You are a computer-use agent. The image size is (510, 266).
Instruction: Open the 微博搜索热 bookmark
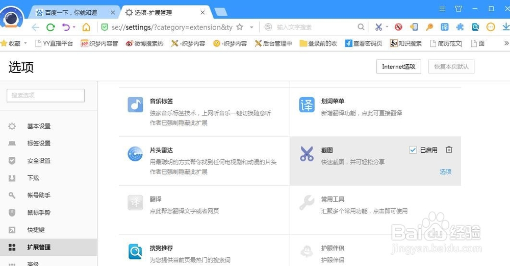coord(144,43)
